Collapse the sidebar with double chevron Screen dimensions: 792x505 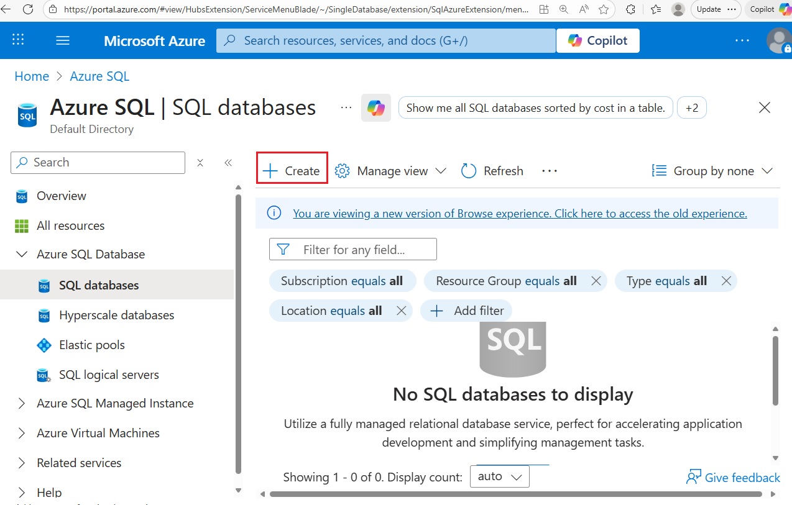(228, 163)
